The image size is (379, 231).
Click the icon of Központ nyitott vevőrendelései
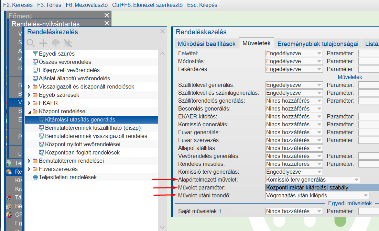point(42,144)
